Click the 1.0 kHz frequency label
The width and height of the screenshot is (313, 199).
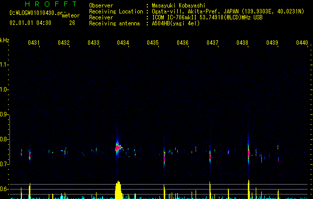pyautogui.click(x=4, y=90)
